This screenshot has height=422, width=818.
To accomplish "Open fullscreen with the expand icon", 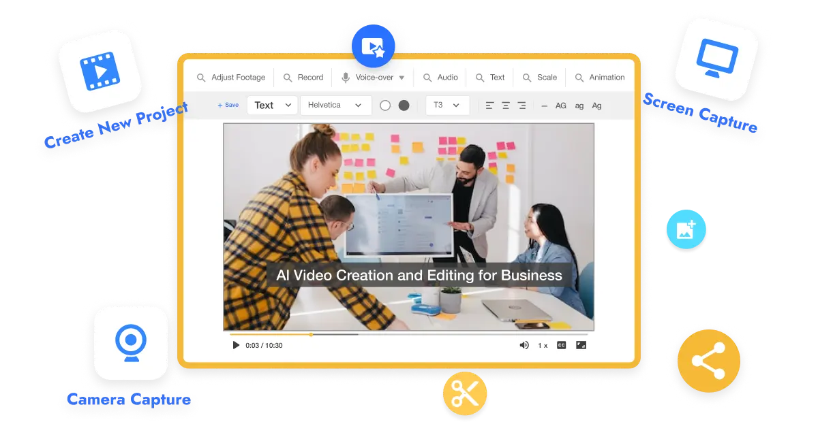I will (x=583, y=345).
